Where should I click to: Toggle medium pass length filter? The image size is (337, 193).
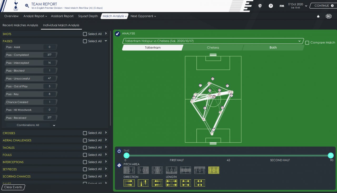click(186, 183)
